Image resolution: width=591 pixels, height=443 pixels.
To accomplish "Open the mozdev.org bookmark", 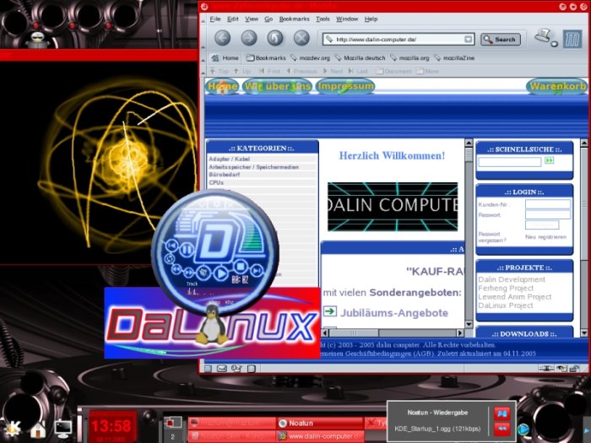I will tap(310, 58).
